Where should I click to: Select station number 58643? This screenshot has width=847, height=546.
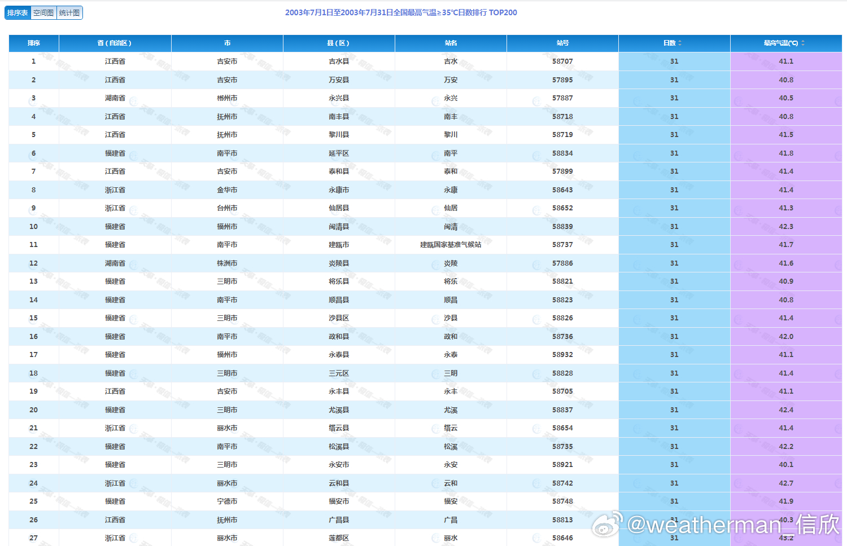(562, 190)
